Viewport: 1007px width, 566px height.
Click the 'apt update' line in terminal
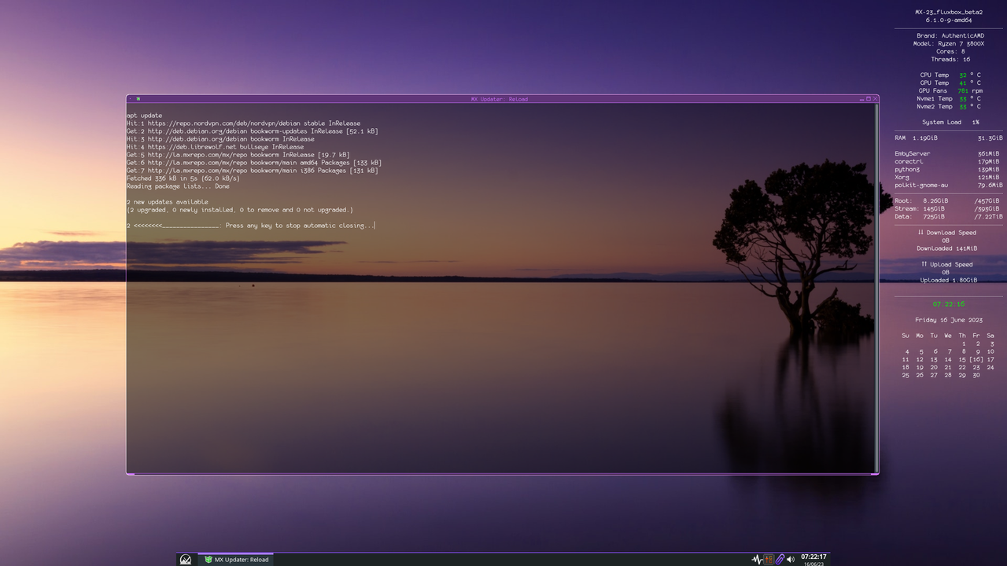pos(144,116)
